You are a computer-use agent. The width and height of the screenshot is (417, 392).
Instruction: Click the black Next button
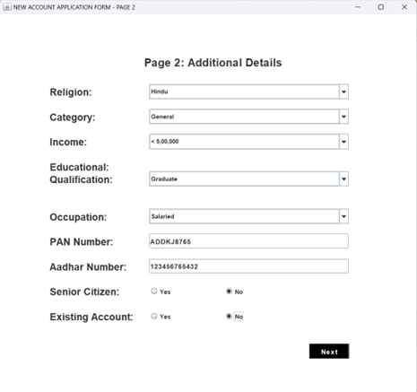[x=329, y=352]
